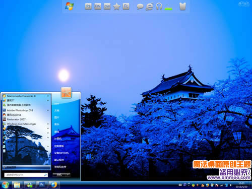Open 计算机 in the Start menu's right pane
Image resolution: width=252 pixels, height=189 pixels.
[58, 139]
